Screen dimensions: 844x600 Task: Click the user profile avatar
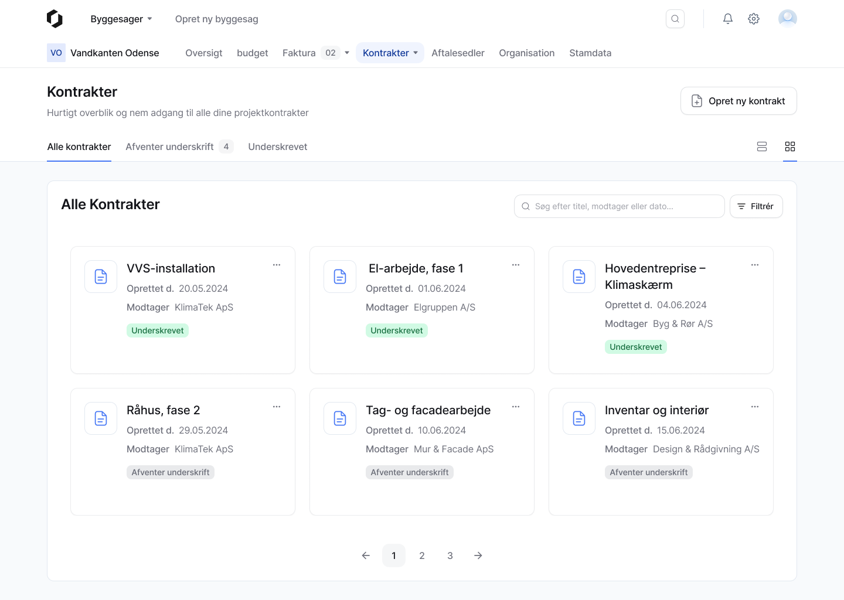tap(787, 19)
